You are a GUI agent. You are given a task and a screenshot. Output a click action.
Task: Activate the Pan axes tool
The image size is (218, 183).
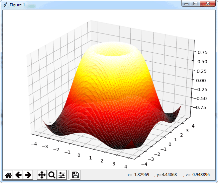tap(42, 175)
